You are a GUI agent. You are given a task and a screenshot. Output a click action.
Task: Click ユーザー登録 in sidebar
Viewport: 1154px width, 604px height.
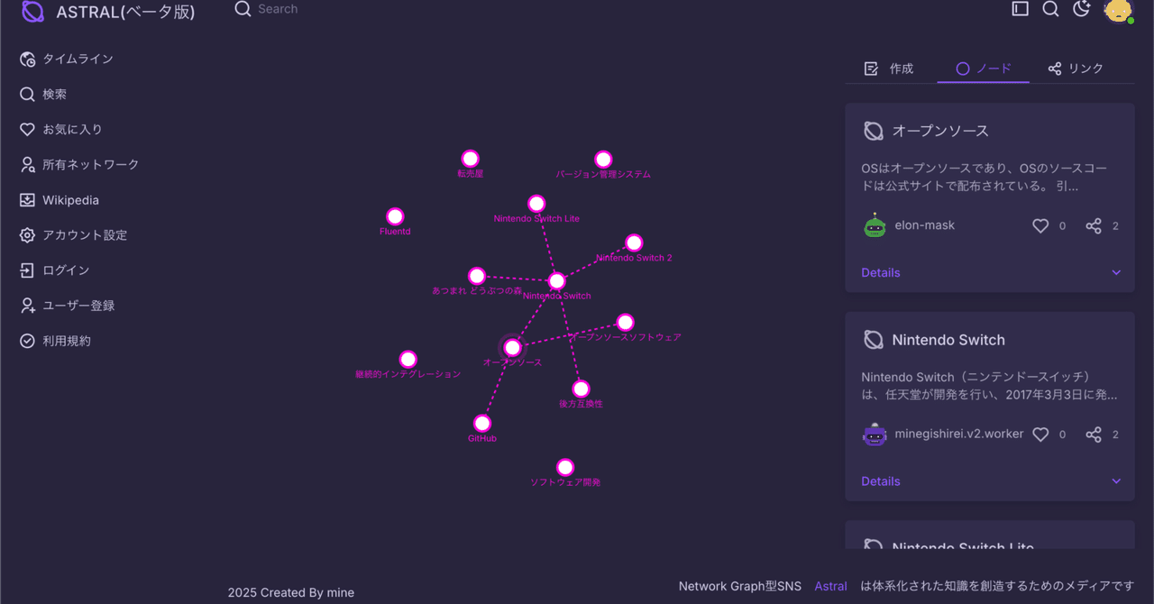click(68, 306)
